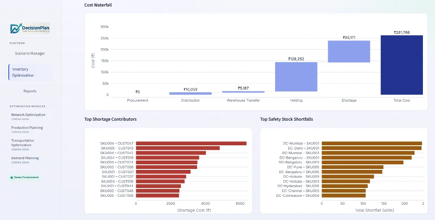Viewport: 435px width, 220px height.
Task: Click the Procurement axis label
Action: coord(138,100)
